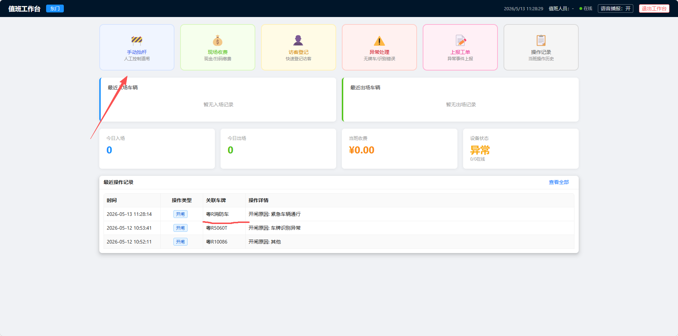
Task: Click the 当班收费 ¥0.00 amount
Action: click(362, 150)
